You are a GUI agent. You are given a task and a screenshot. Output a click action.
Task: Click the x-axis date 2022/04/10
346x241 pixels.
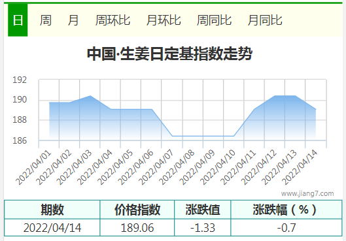click(218, 168)
